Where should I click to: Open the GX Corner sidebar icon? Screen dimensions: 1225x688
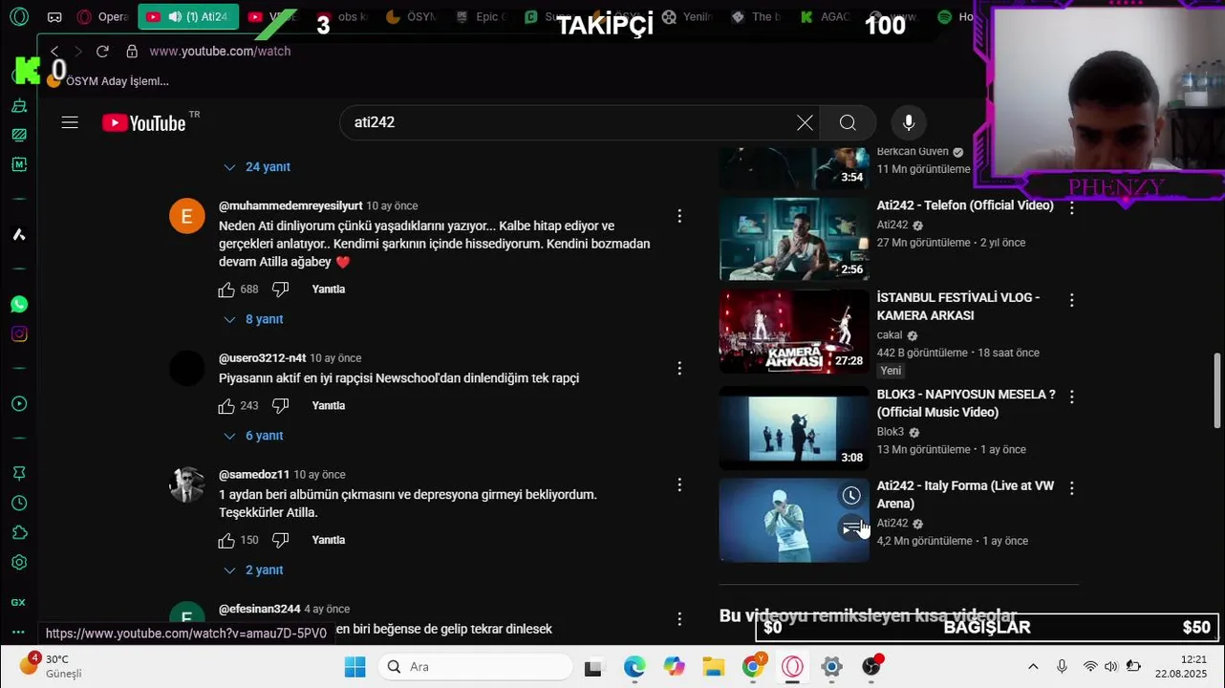coord(19,603)
